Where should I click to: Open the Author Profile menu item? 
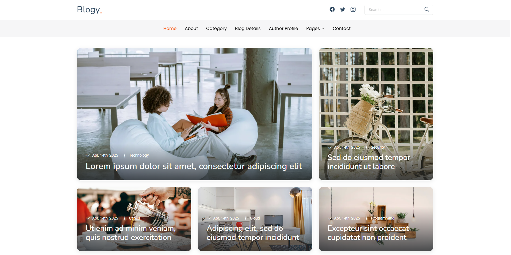[283, 29]
